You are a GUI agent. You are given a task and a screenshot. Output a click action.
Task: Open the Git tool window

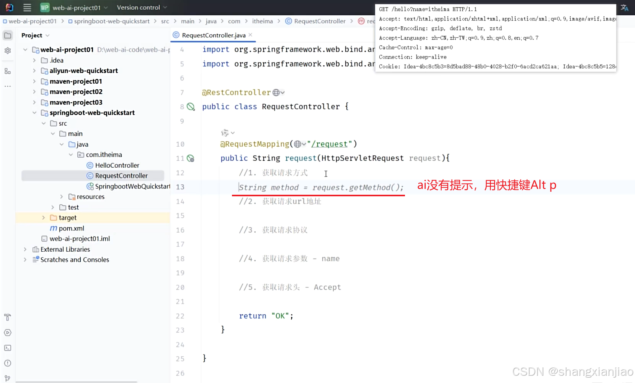pos(8,378)
